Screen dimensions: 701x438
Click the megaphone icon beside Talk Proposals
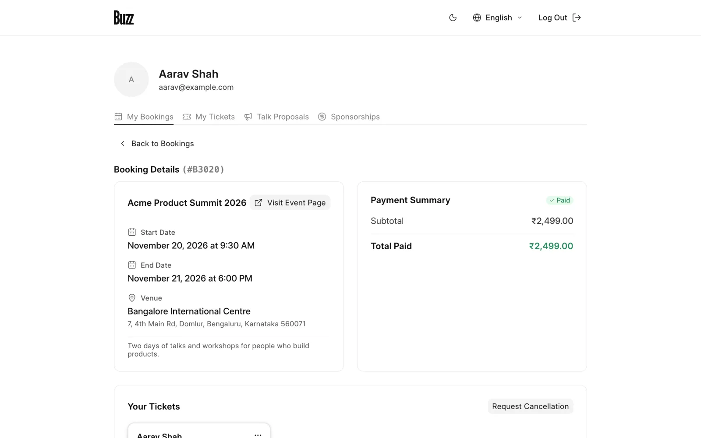pyautogui.click(x=248, y=117)
